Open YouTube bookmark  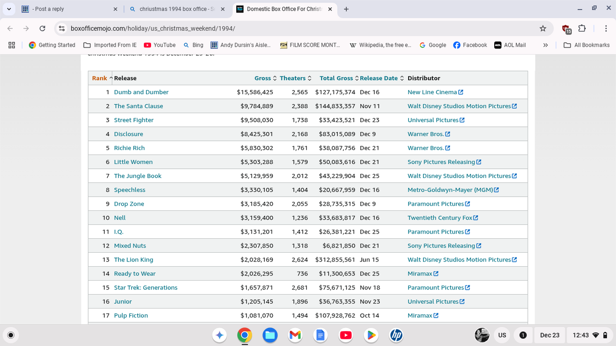pyautogui.click(x=160, y=45)
